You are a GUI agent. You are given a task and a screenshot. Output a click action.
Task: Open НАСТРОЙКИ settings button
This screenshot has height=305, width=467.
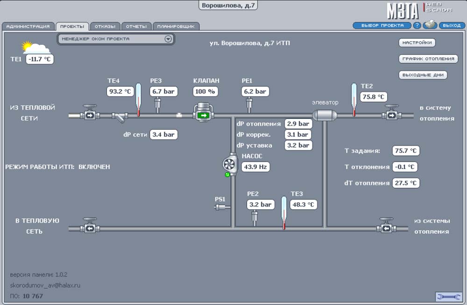point(417,42)
